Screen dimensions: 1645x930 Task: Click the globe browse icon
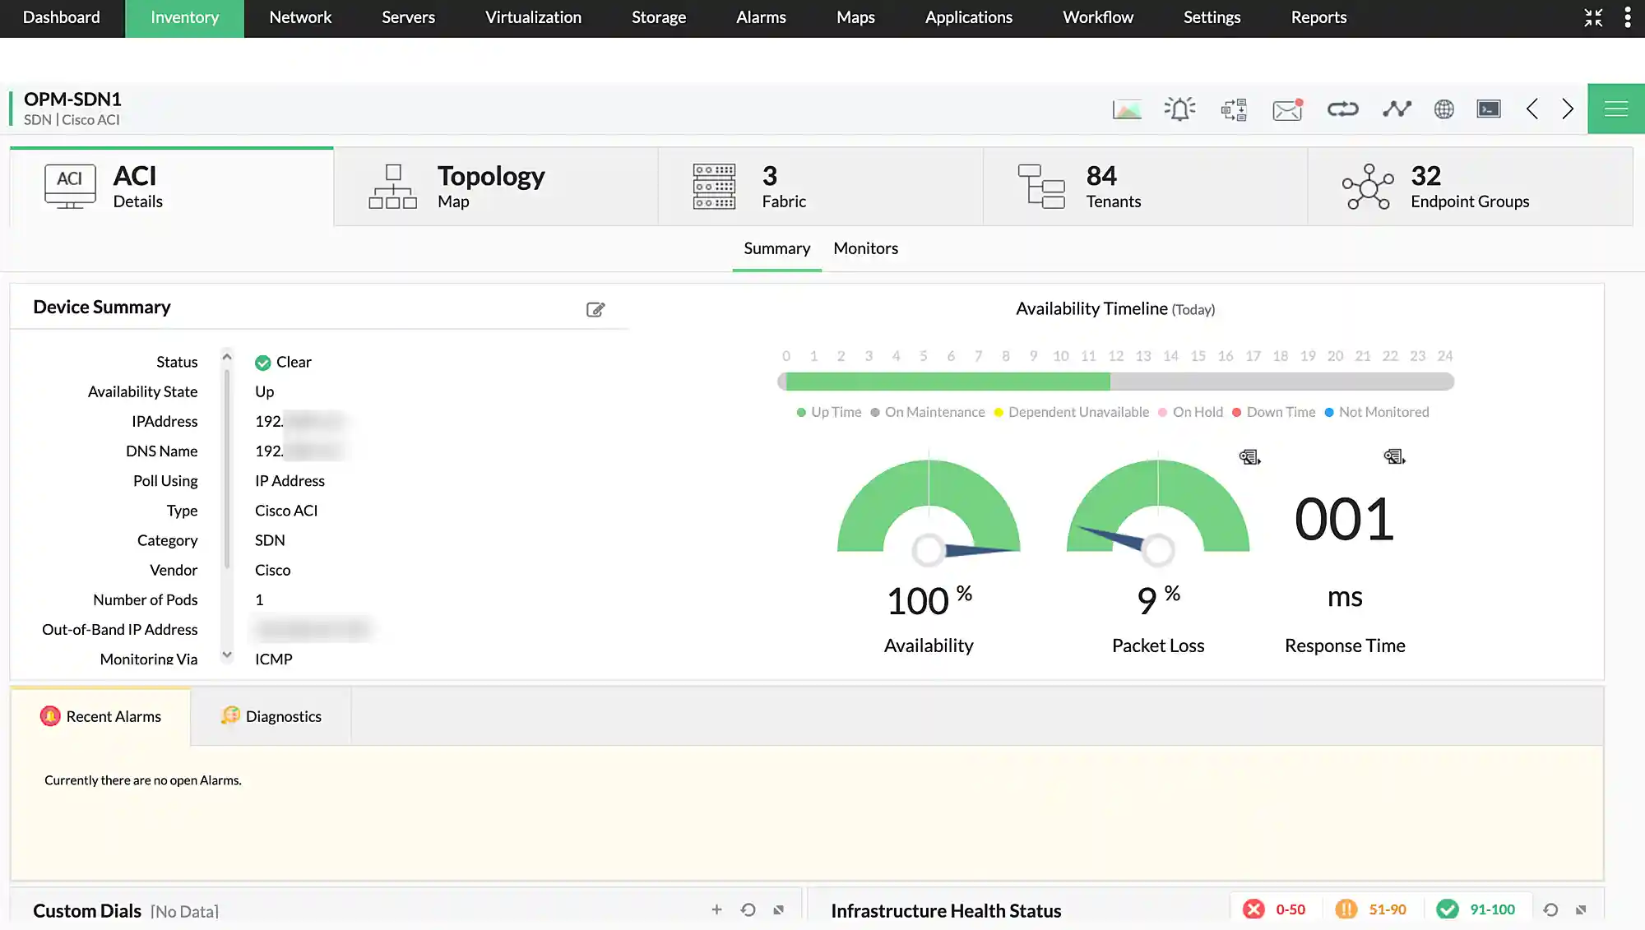tap(1443, 109)
